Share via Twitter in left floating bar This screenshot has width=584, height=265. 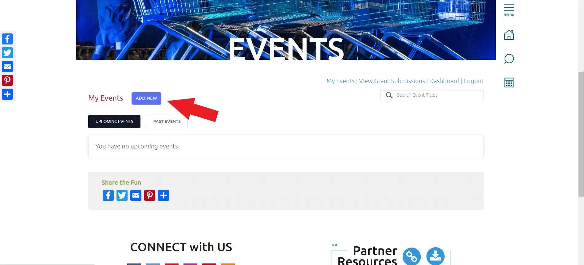pos(7,53)
